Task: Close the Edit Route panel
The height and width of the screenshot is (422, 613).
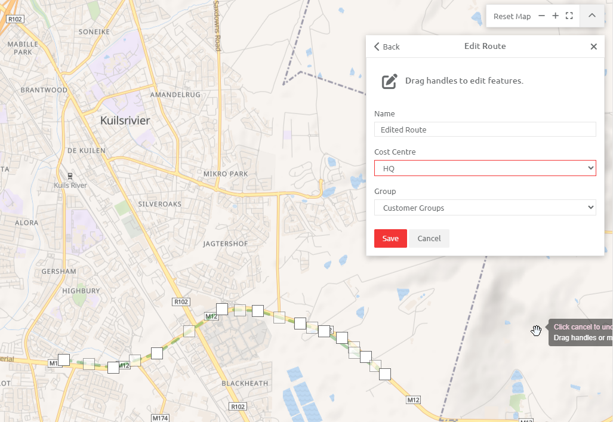Action: [x=594, y=46]
